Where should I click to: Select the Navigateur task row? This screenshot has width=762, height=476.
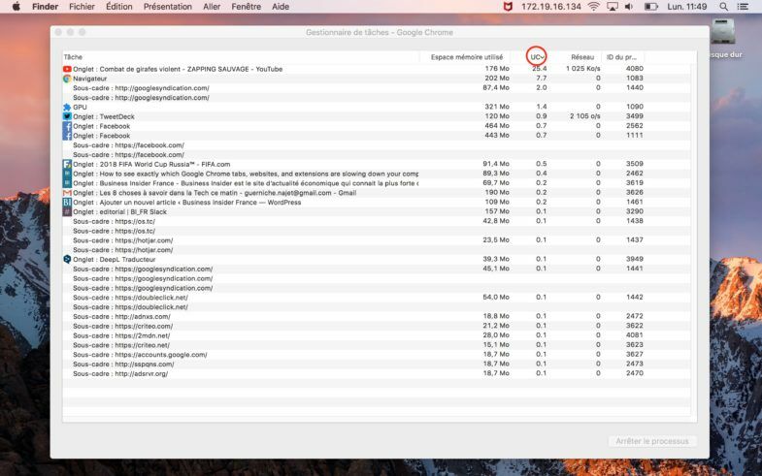point(377,79)
